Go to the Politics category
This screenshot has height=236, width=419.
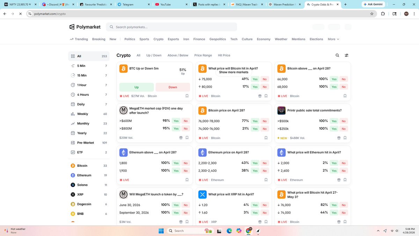pyautogui.click(x=130, y=39)
